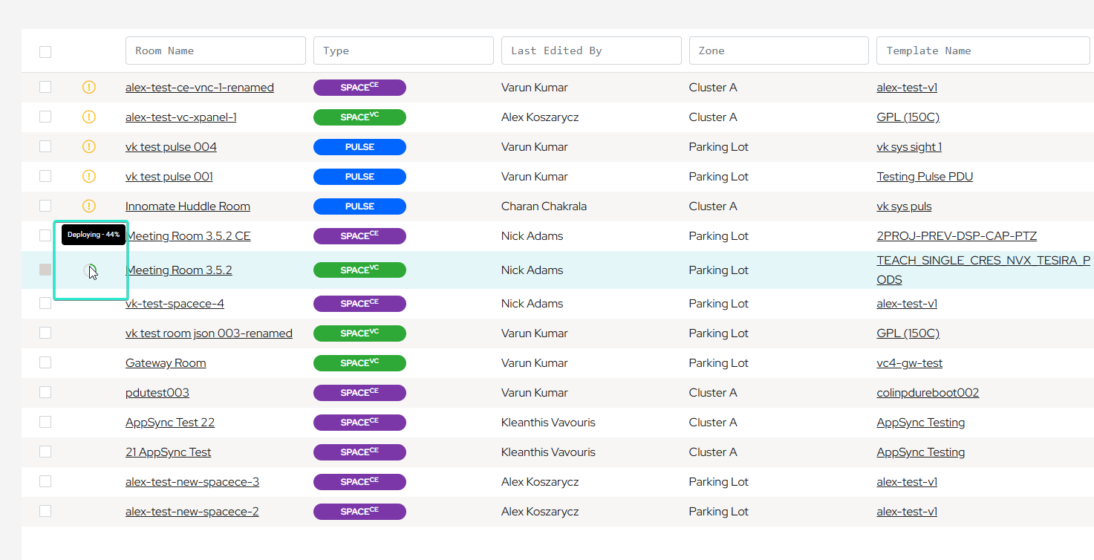Viewport: 1094px width, 560px height.
Task: Click SPACE CE badge in pdutest003 row
Action: (x=359, y=393)
